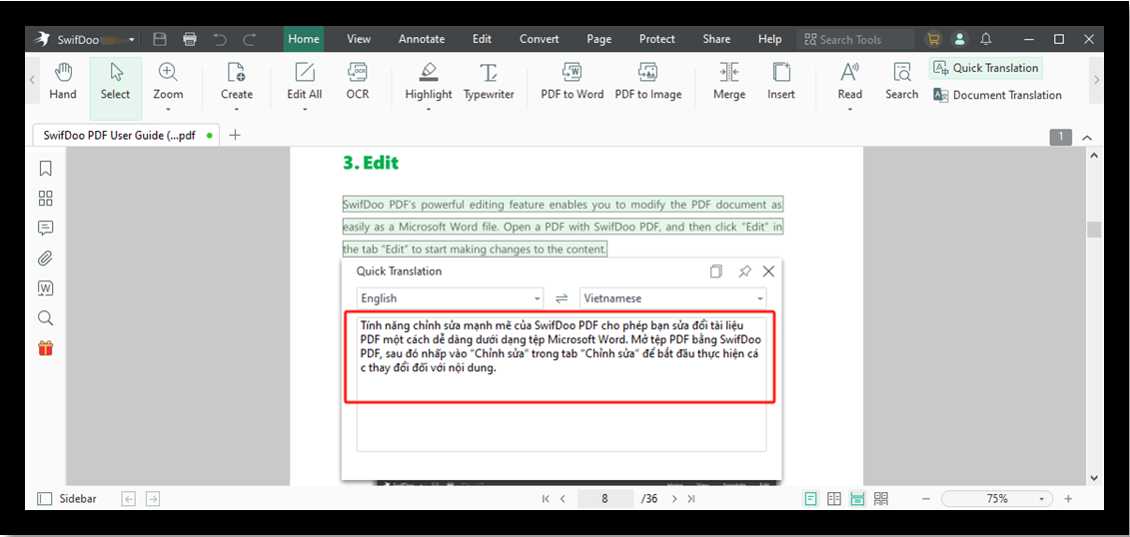Open the user account icon
The height and width of the screenshot is (537, 1130).
point(959,39)
